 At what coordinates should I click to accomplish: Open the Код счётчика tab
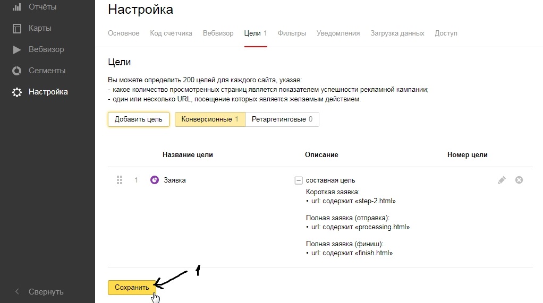tap(171, 33)
